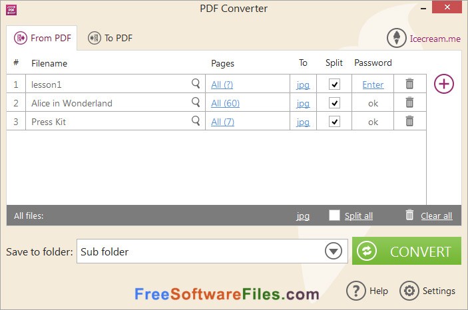
Task: Click the Clear all link
Action: click(x=436, y=216)
